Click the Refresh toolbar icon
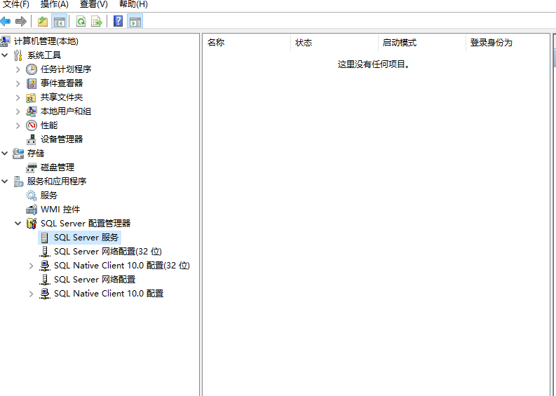This screenshot has width=556, height=396. coord(81,22)
